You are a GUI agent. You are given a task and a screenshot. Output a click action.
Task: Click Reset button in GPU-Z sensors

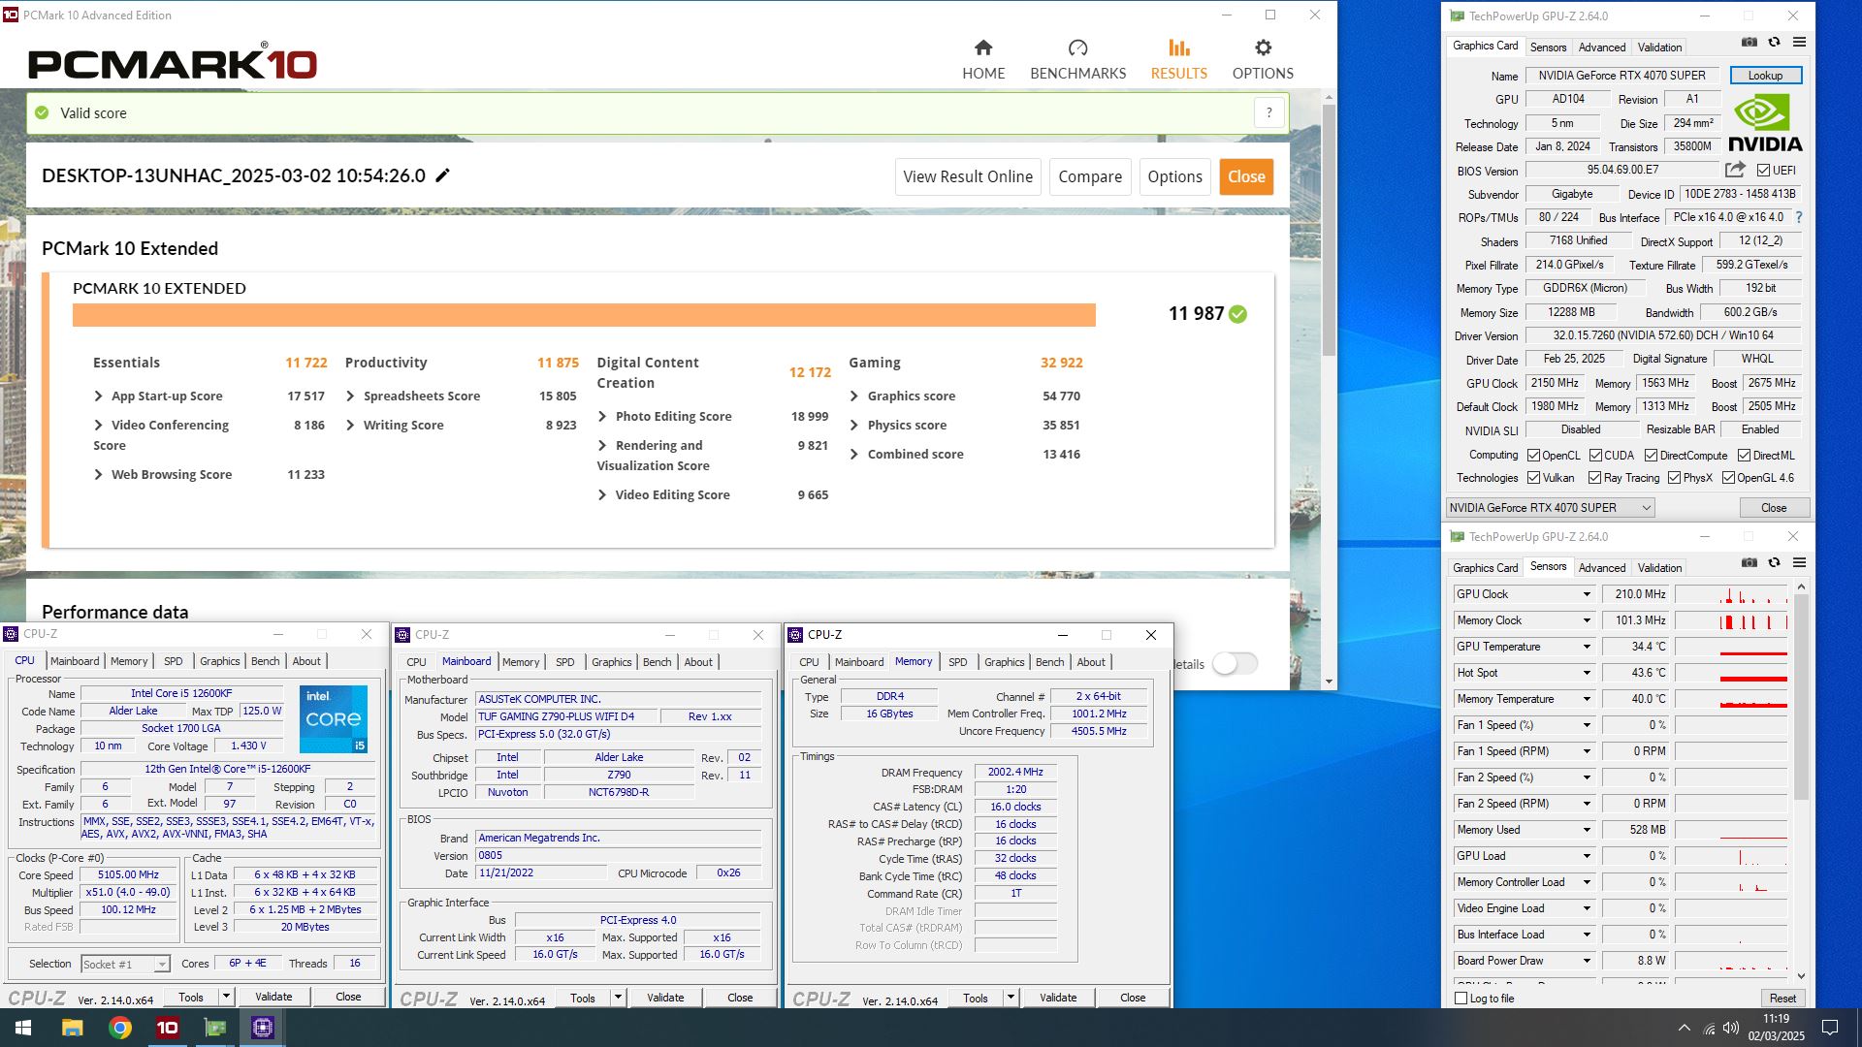(x=1782, y=998)
